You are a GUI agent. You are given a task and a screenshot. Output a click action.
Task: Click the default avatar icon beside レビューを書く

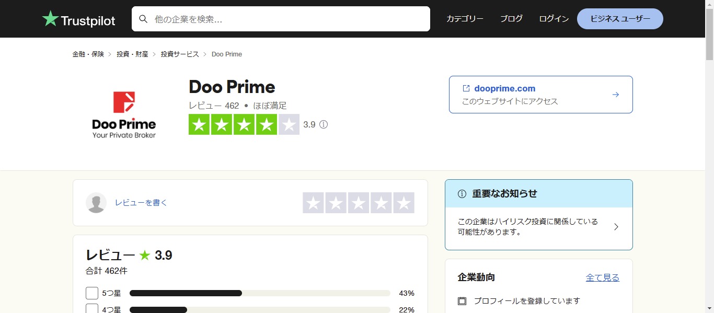pos(96,202)
